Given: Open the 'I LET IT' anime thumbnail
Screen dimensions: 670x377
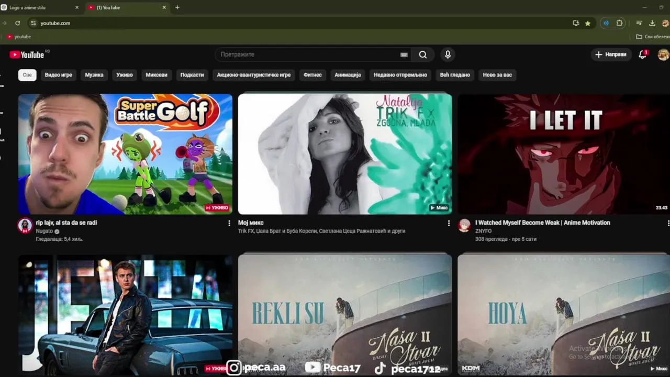Looking at the screenshot, I should point(564,154).
